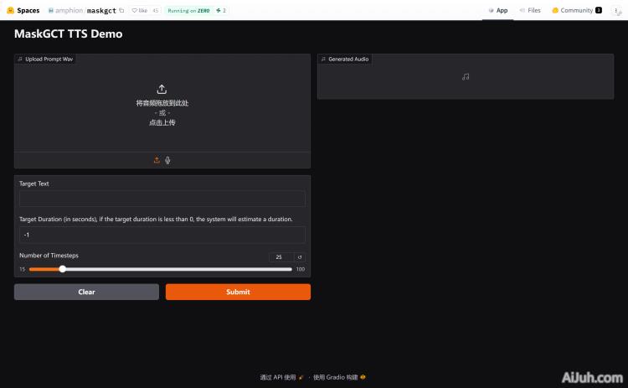Click the timesteps number box showing 25

pyautogui.click(x=281, y=257)
